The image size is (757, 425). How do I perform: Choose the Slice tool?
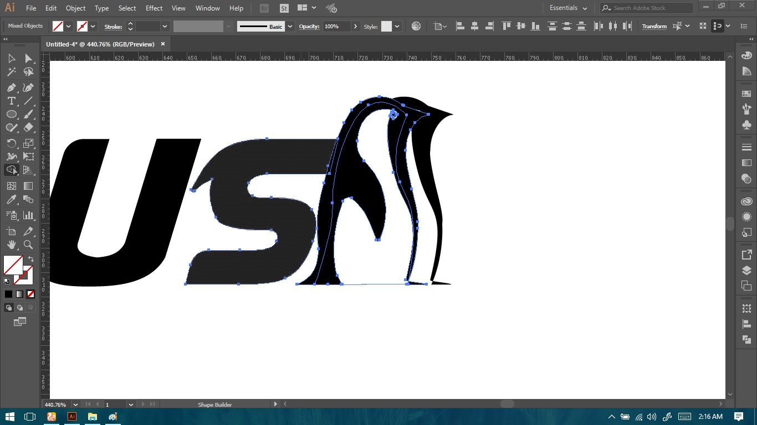(x=28, y=231)
